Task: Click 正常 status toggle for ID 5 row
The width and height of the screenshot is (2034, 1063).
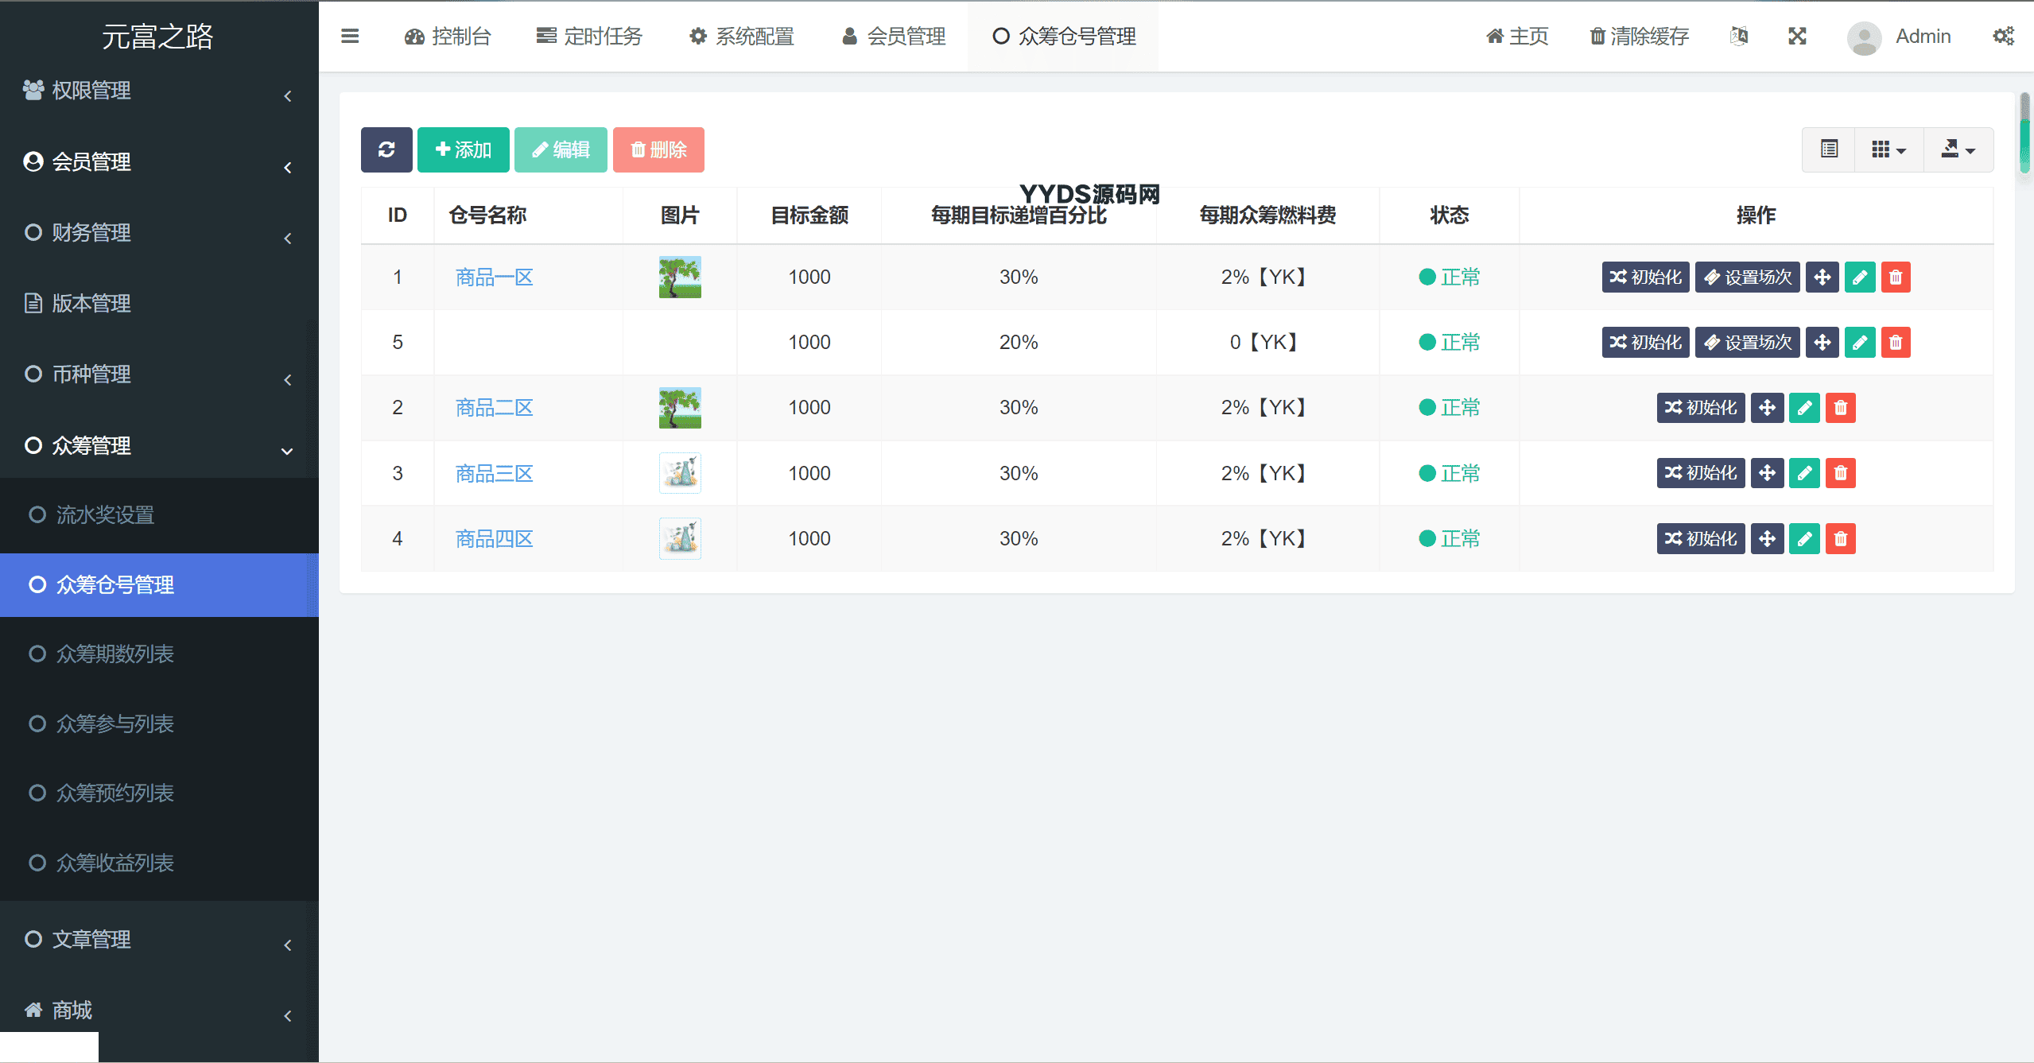Action: [x=1449, y=343]
